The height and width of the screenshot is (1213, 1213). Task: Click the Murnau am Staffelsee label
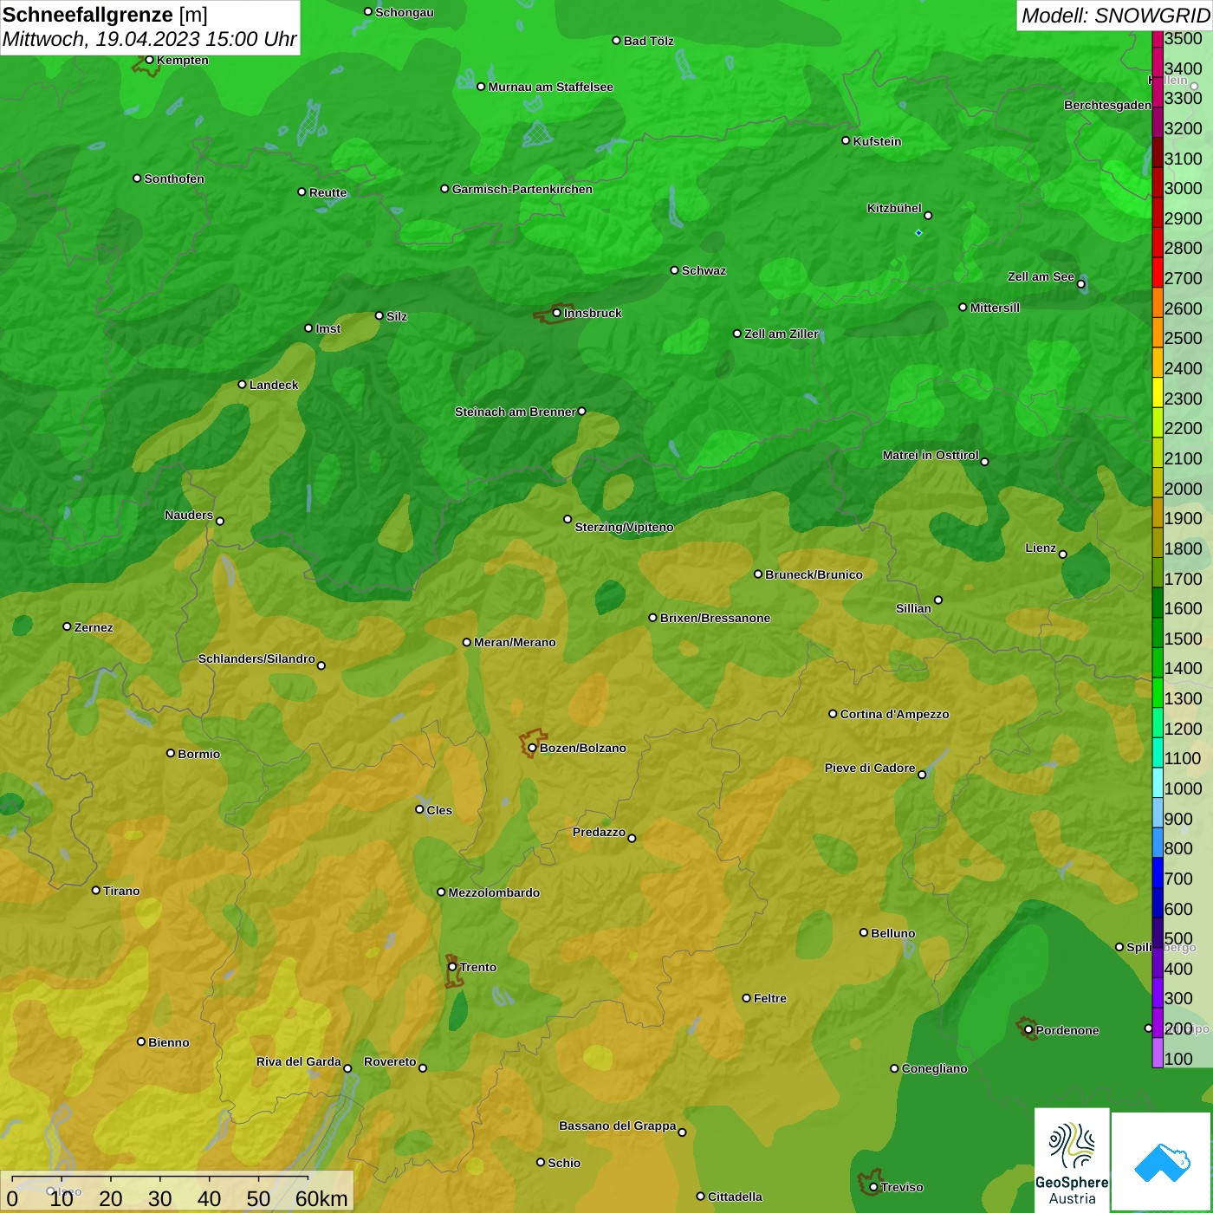pyautogui.click(x=550, y=87)
